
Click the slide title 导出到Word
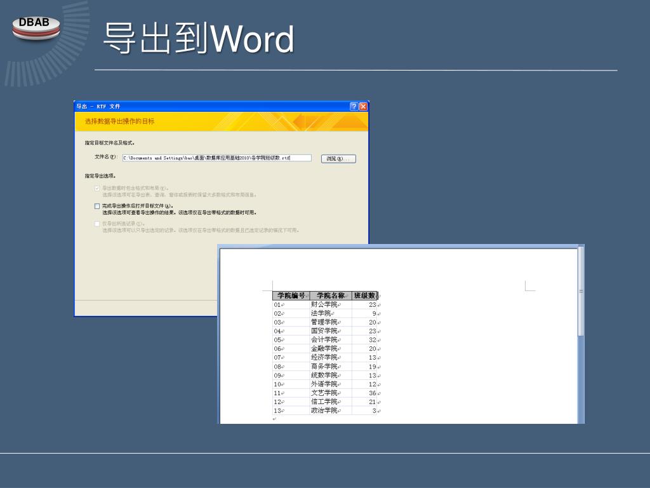coord(199,38)
